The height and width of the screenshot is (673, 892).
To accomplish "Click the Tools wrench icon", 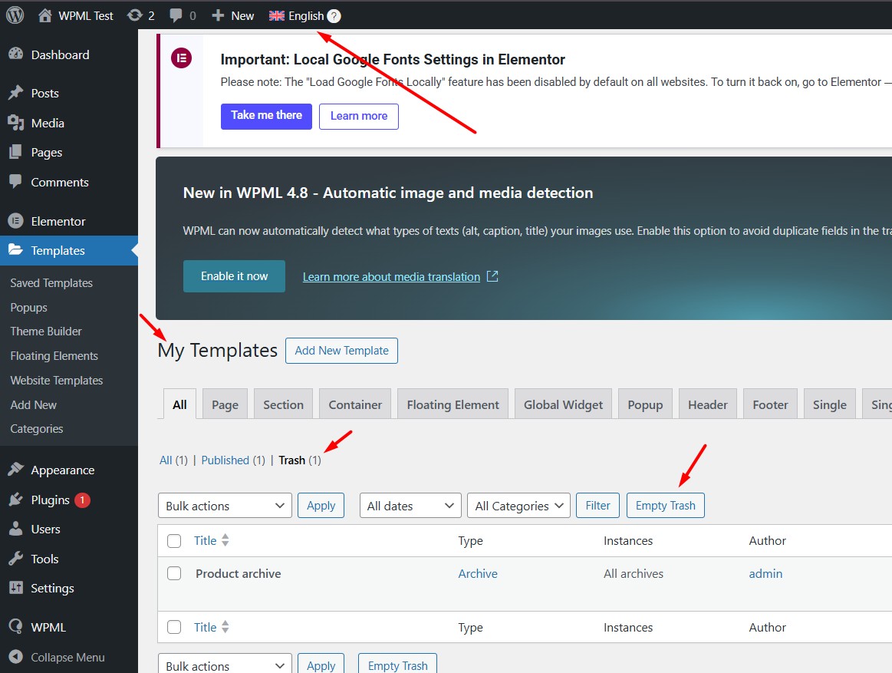I will (16, 558).
